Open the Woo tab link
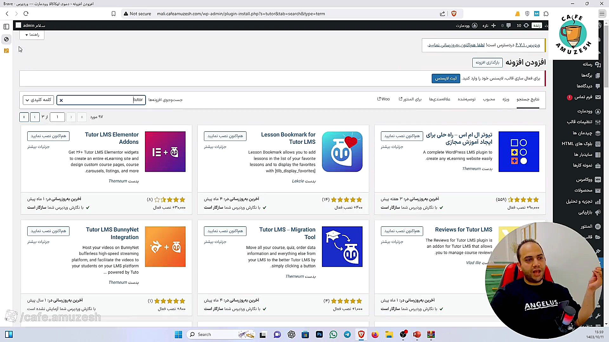This screenshot has width=609, height=342. 383,99
